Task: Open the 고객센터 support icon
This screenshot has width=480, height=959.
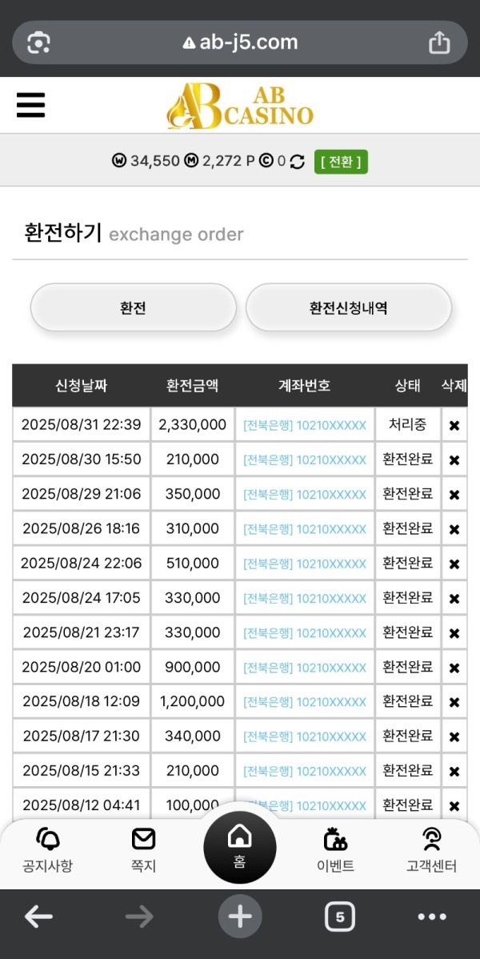Action: coord(432,840)
